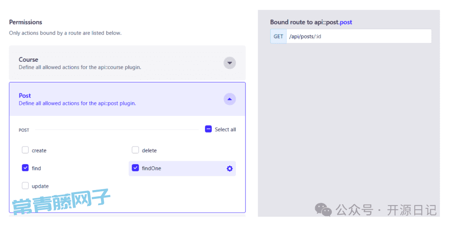Click the /api/posts/:id route field

click(359, 36)
